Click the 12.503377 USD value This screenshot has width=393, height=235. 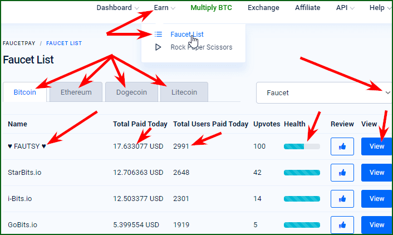[138, 199]
